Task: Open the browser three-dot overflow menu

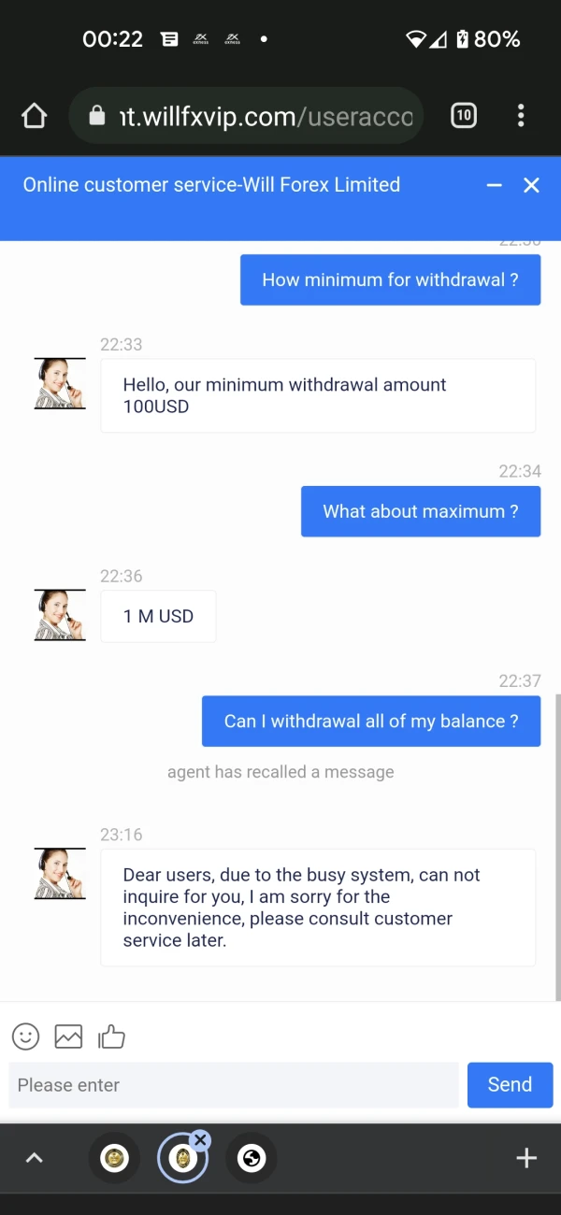Action: point(521,116)
